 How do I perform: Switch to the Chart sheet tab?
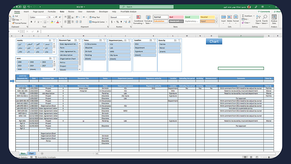(x=31, y=154)
